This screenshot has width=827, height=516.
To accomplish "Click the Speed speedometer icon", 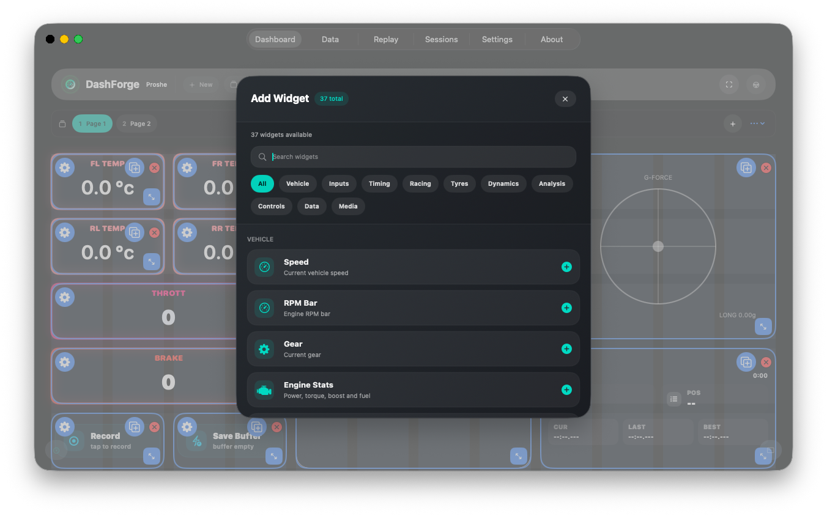I will (x=264, y=267).
